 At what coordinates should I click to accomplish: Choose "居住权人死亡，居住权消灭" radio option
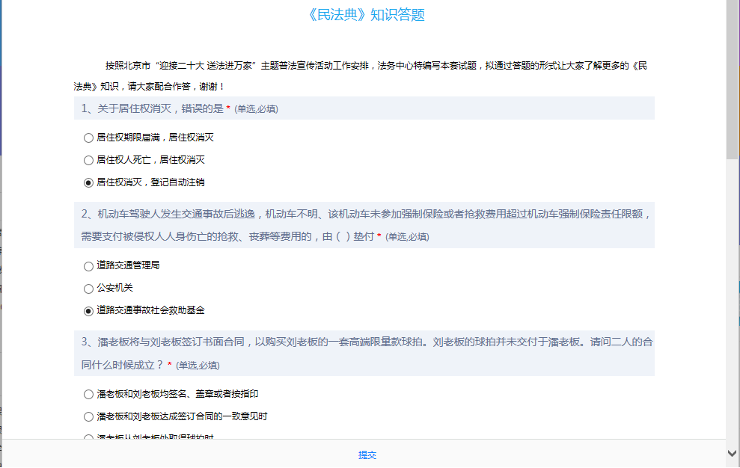89,160
